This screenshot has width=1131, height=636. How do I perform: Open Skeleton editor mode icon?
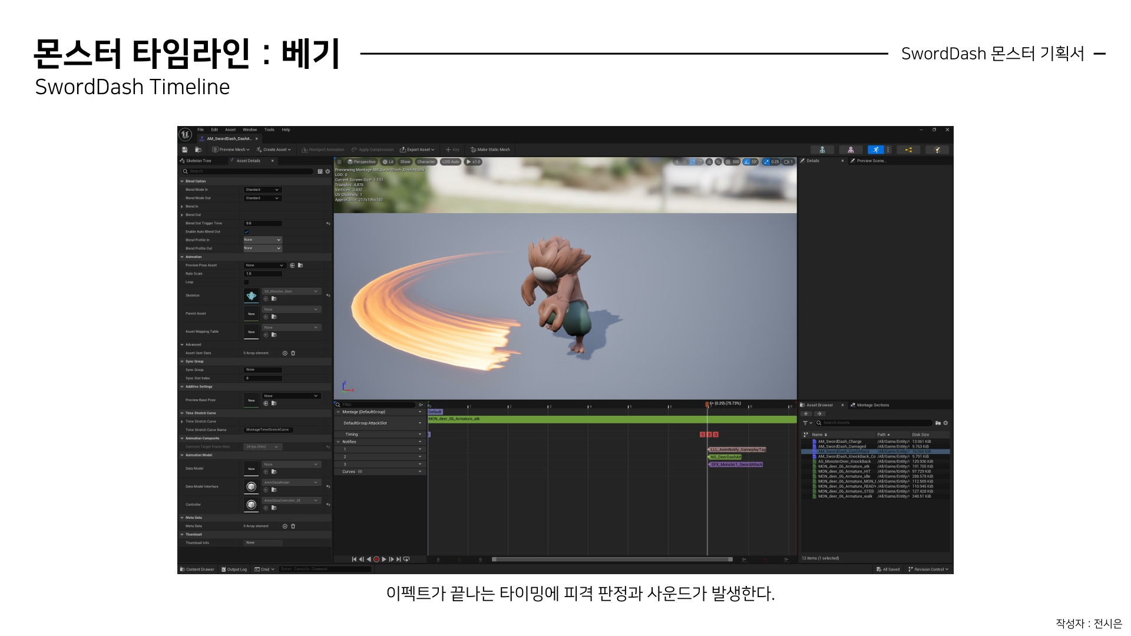click(x=822, y=150)
